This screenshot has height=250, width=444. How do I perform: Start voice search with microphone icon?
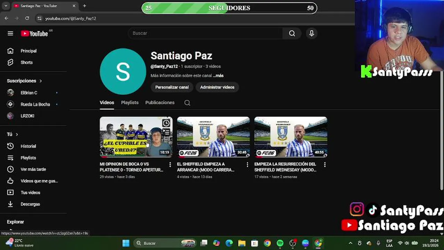click(x=312, y=33)
